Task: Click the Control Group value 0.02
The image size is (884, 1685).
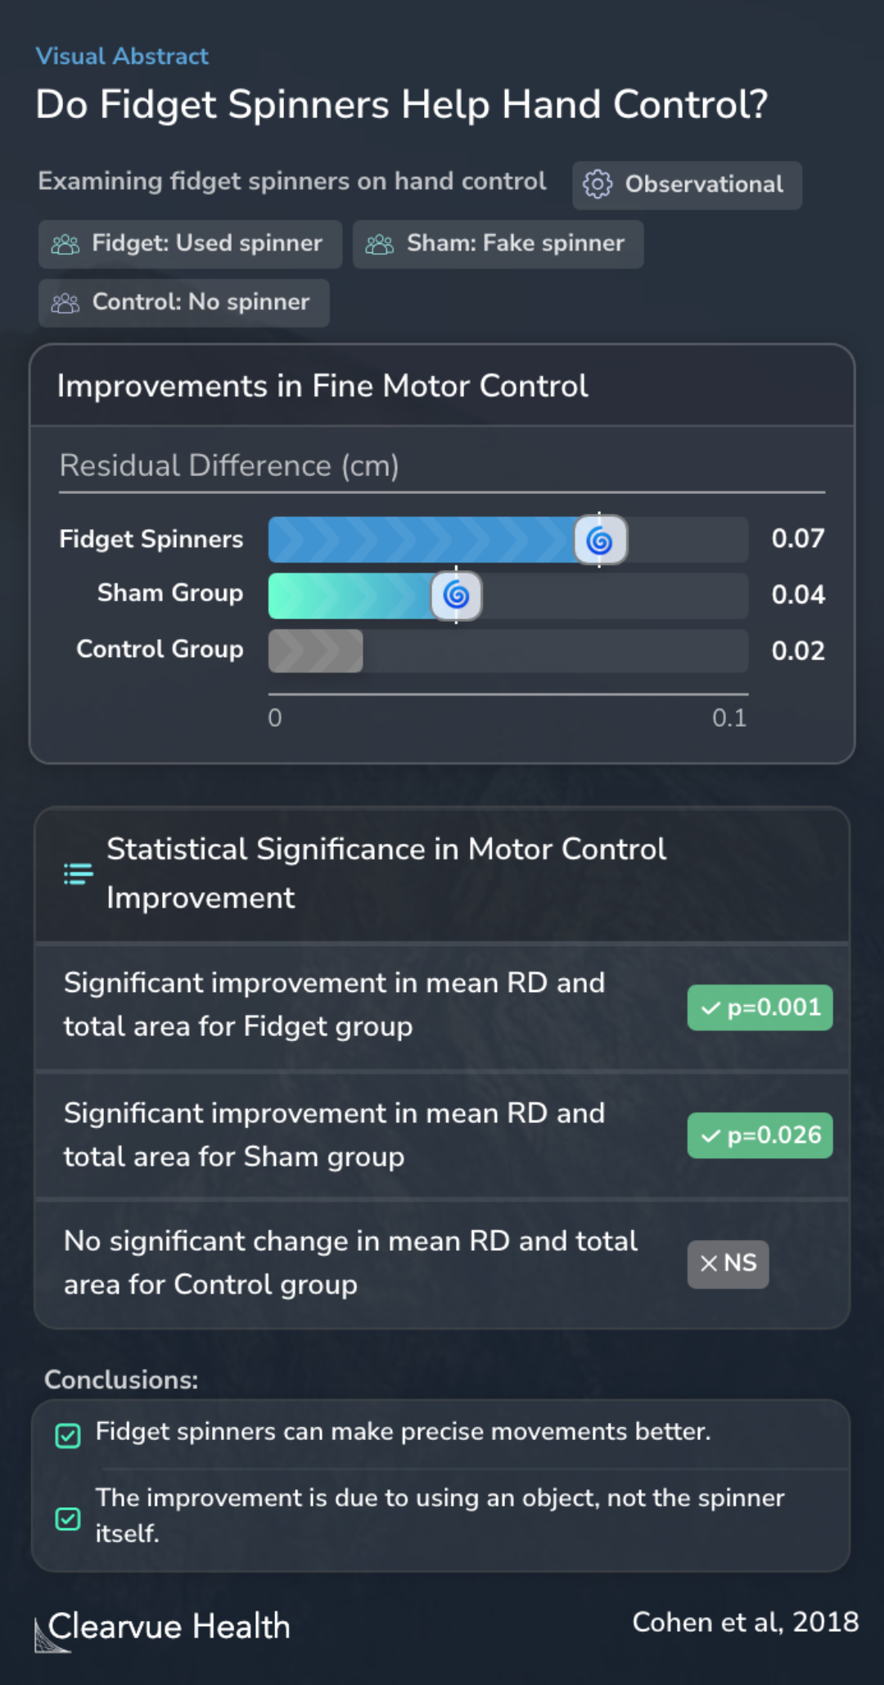Action: pyautogui.click(x=798, y=651)
